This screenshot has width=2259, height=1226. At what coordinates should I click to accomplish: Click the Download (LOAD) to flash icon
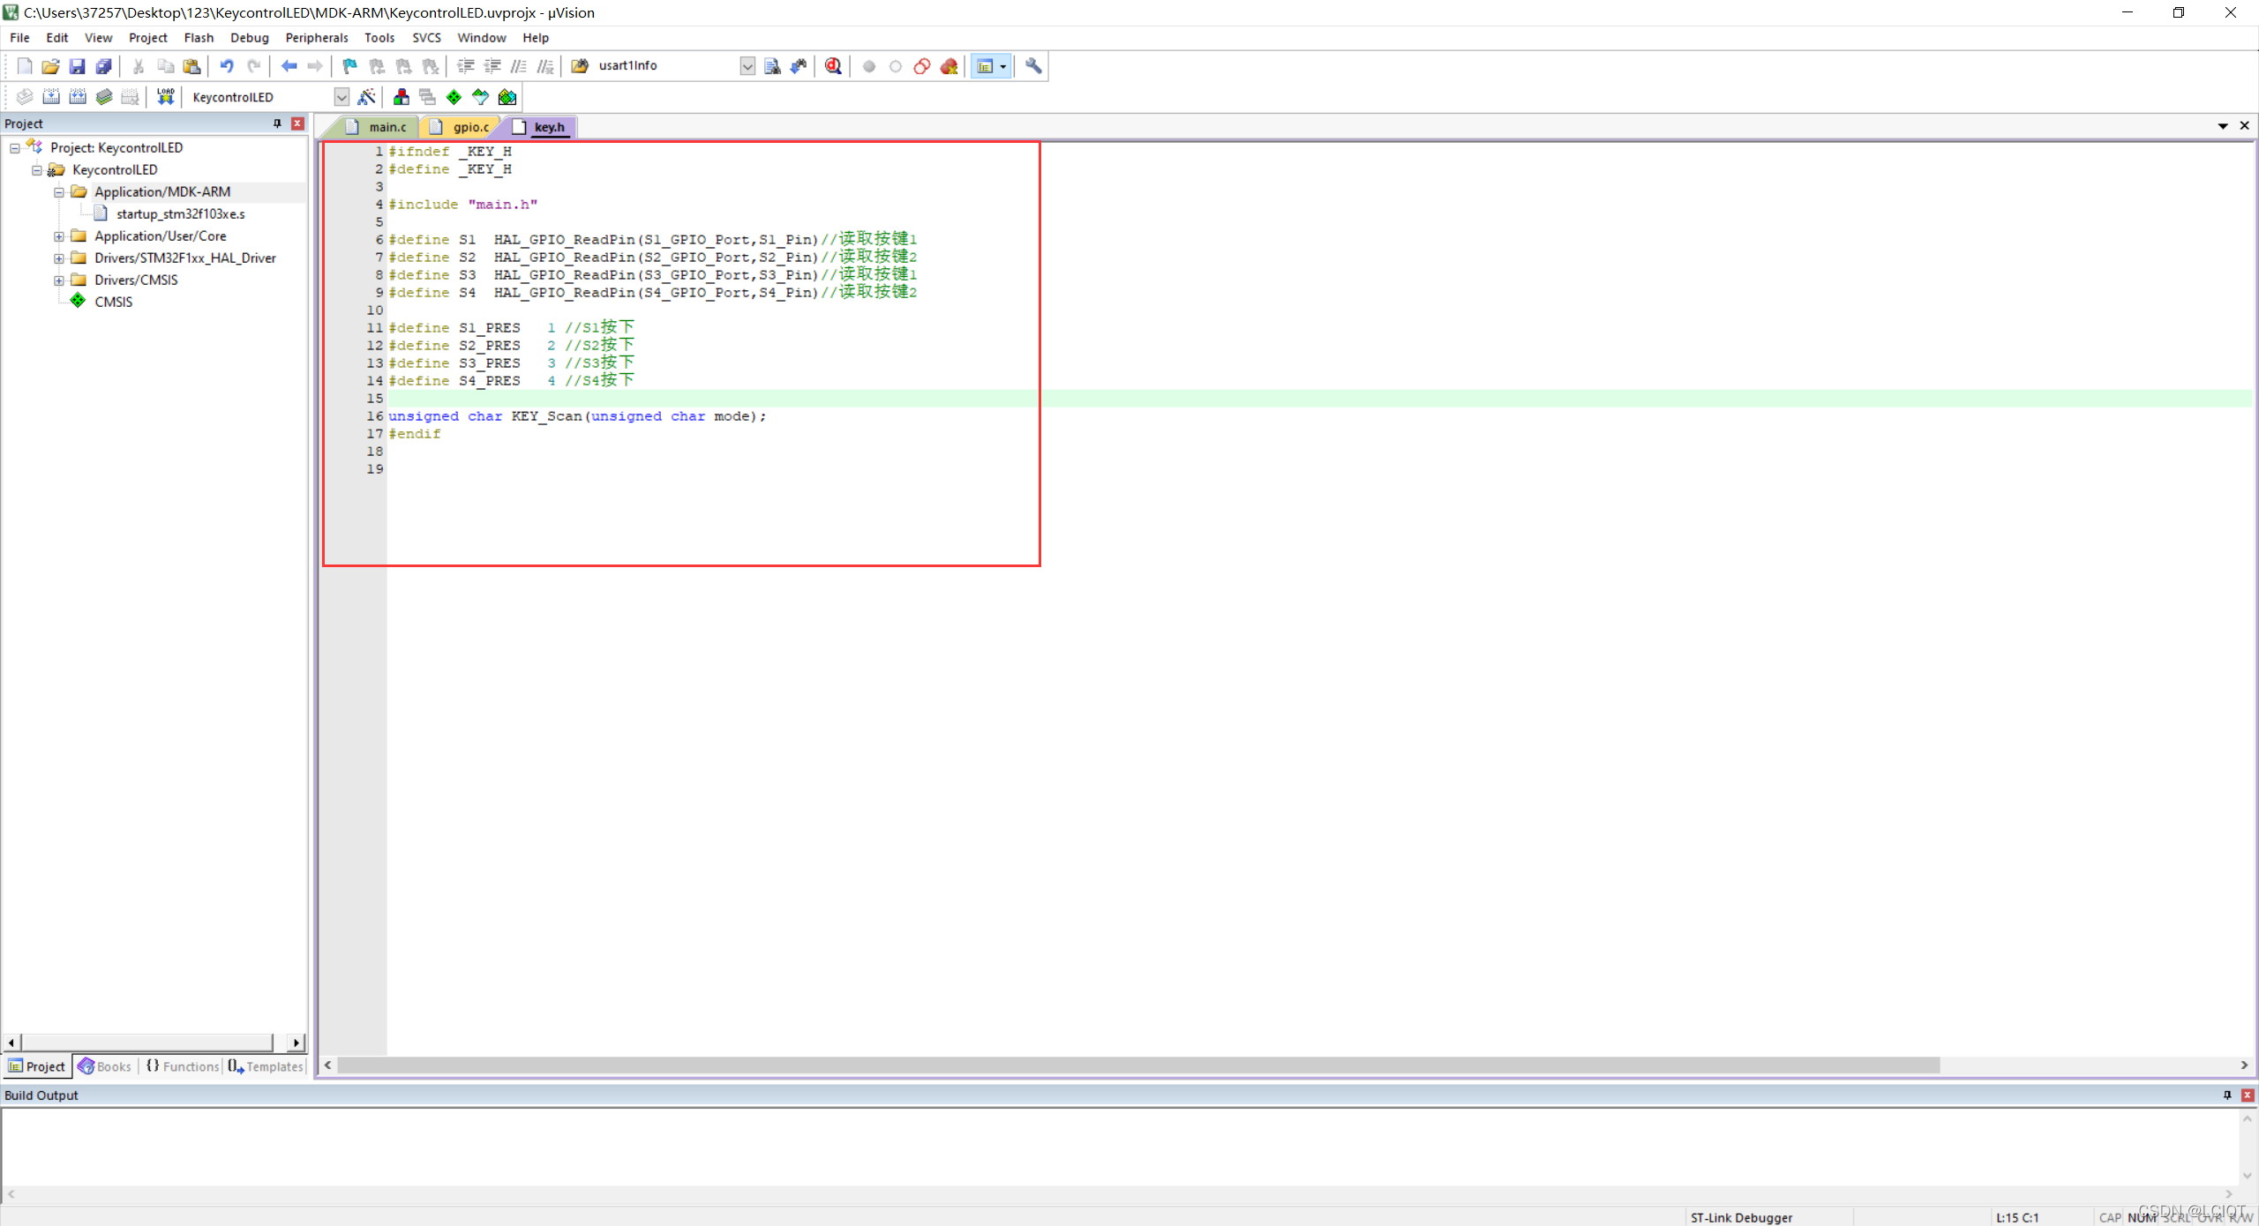click(x=165, y=97)
